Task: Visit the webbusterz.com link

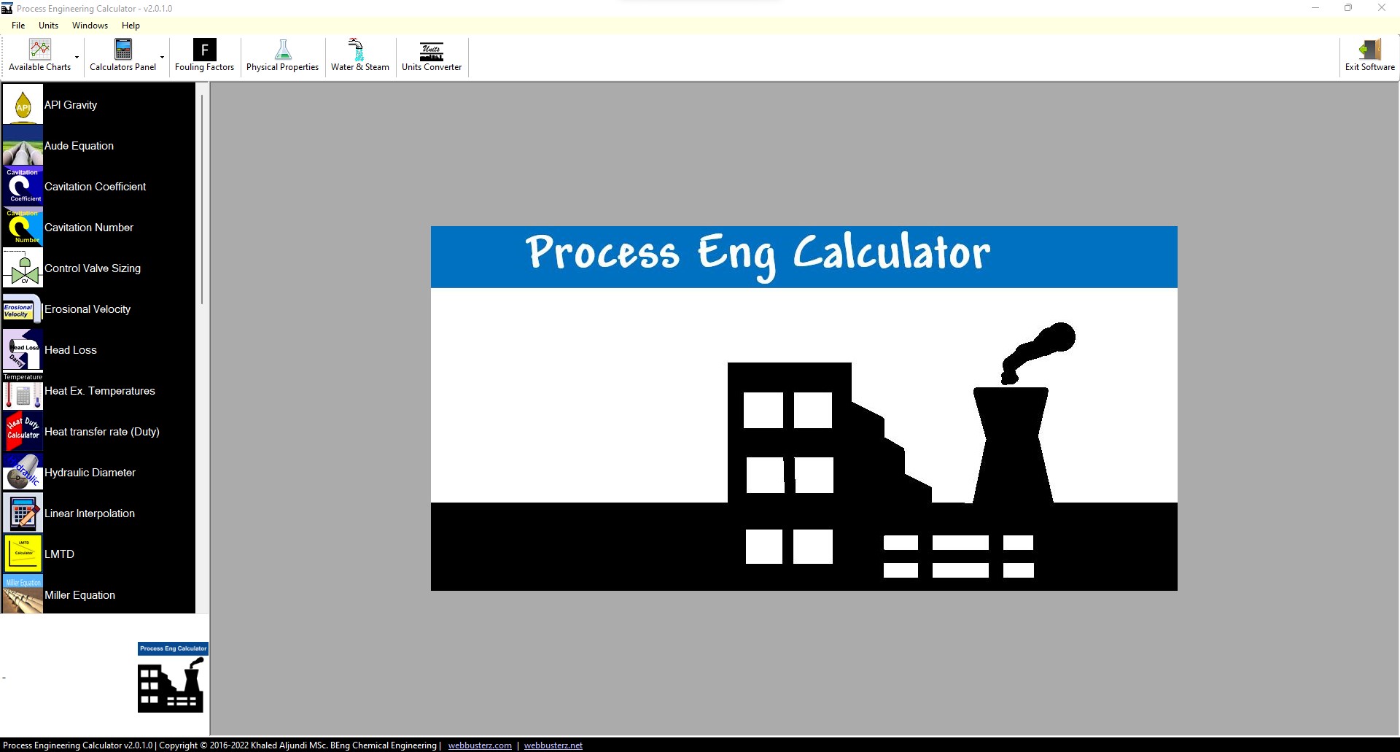Action: pyautogui.click(x=480, y=745)
